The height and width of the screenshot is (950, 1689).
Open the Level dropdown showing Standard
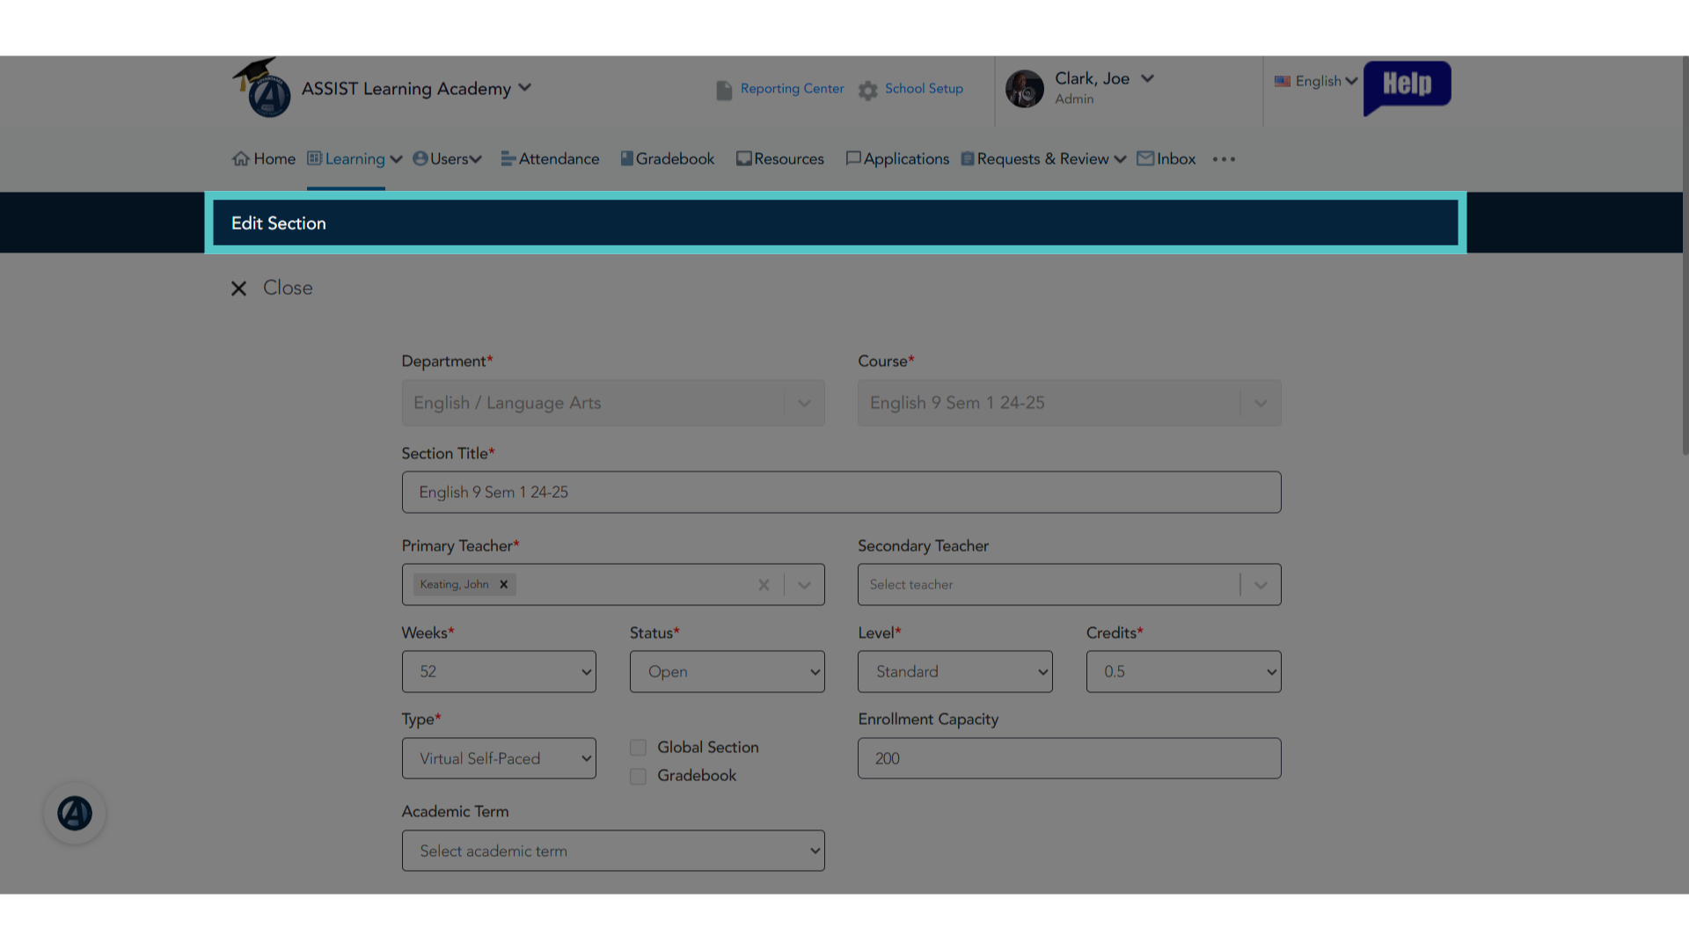coord(954,672)
